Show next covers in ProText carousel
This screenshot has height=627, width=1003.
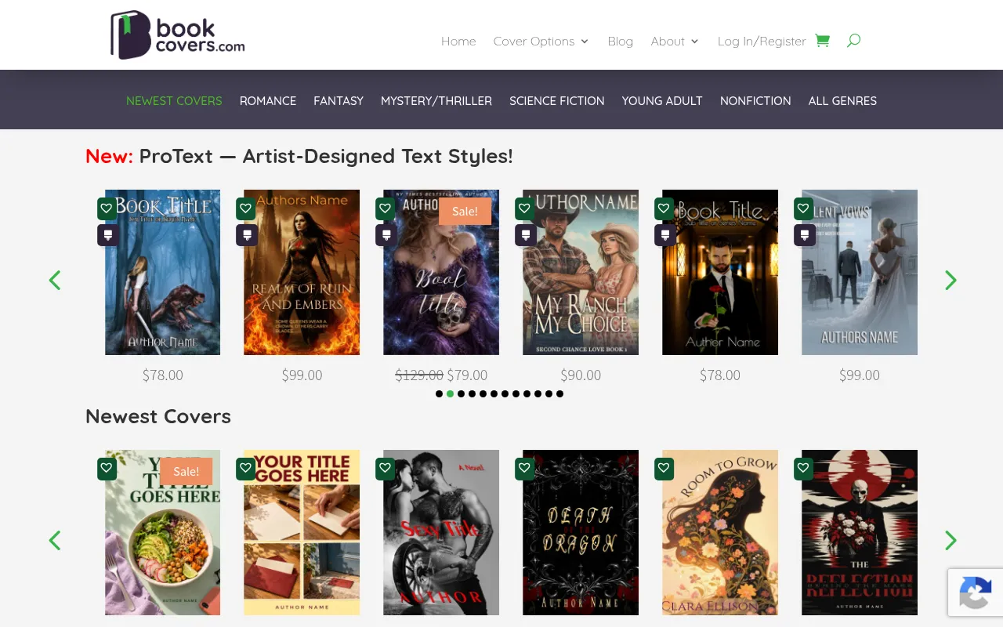(x=950, y=280)
